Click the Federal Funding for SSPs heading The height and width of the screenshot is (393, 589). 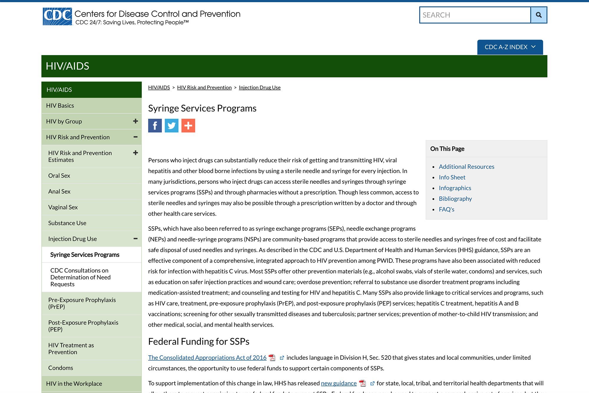(199, 341)
